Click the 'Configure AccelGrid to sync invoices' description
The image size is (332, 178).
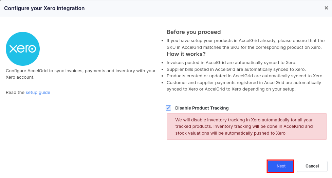[80, 74]
